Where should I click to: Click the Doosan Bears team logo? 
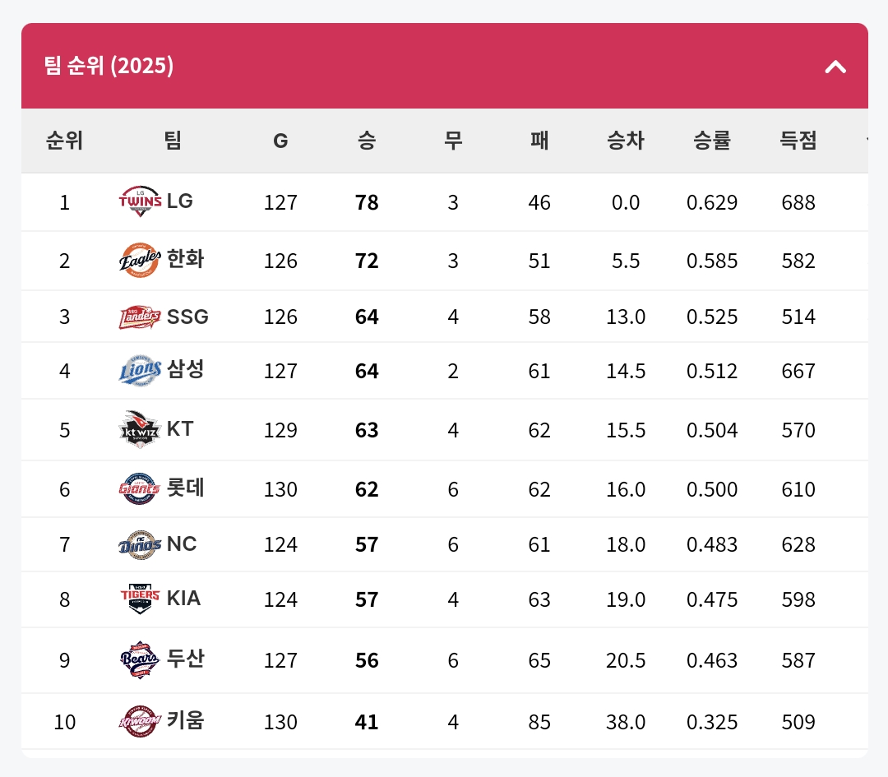click(141, 659)
